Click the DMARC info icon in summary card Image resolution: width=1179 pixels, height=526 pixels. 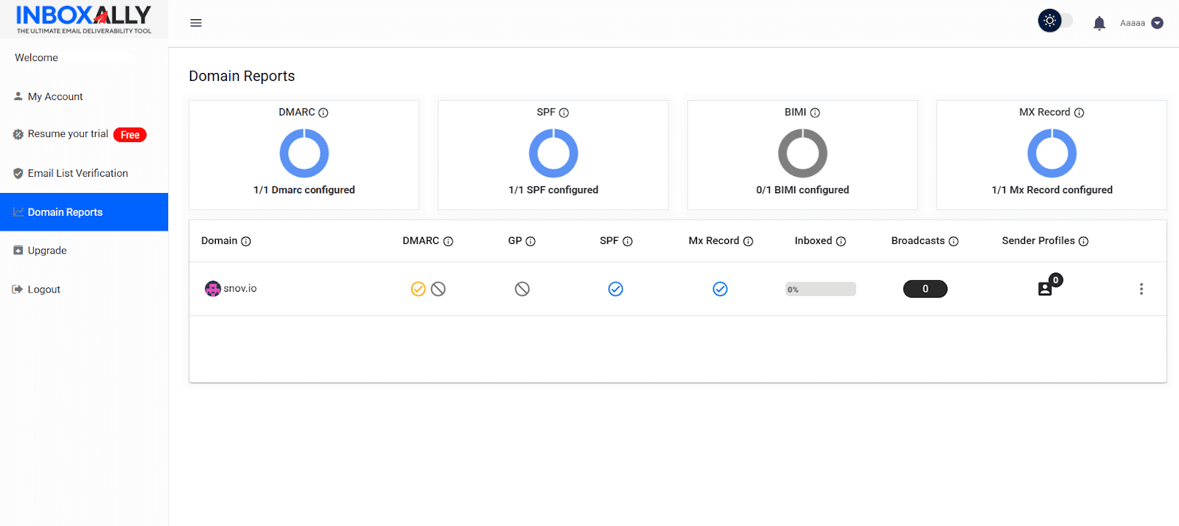323,113
